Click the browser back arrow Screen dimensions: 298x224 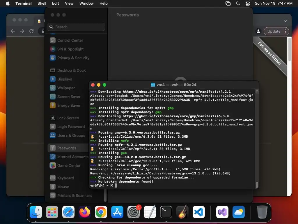(13, 31)
